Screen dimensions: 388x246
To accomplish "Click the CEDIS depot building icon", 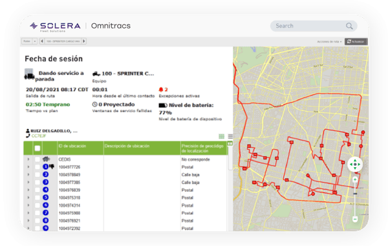I will pyautogui.click(x=46, y=159).
